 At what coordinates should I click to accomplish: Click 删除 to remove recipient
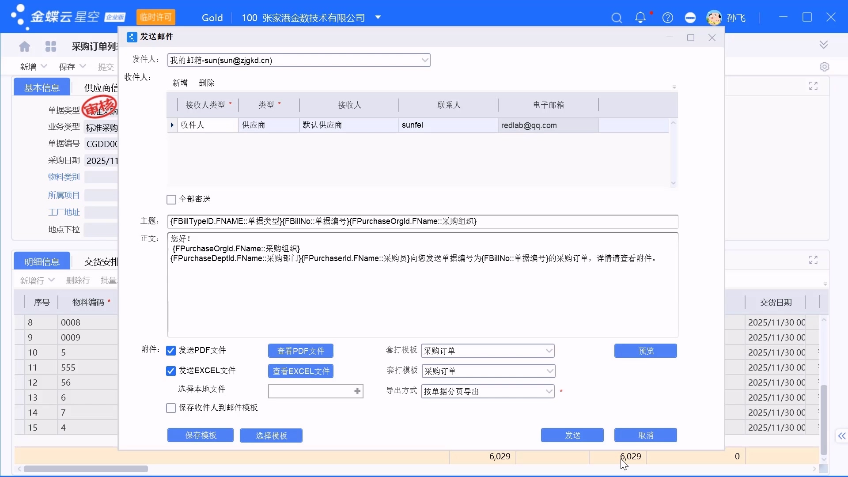coord(207,83)
